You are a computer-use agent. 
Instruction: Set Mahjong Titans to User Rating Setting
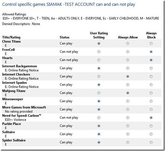[99, 93]
